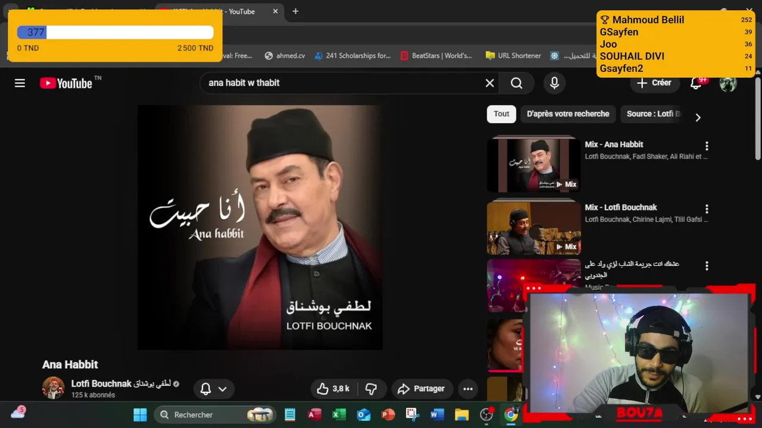The image size is (762, 428).
Task: Click the "125 k abonnés" subscriber count
Action: [x=93, y=395]
